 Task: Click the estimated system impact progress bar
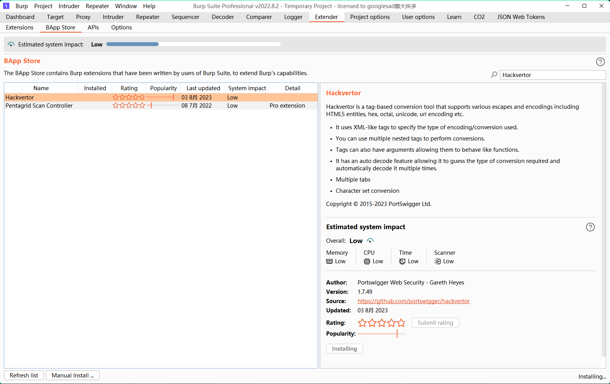(194, 44)
